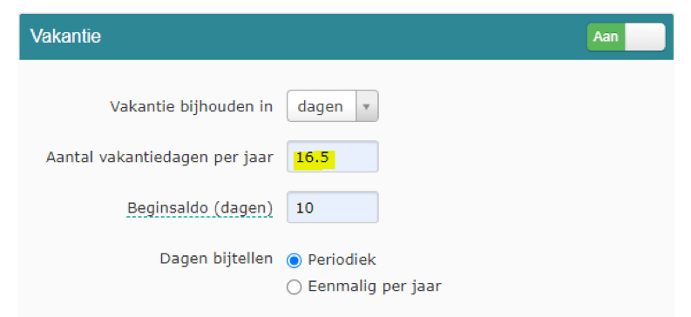Click the dotted-underlined Beginsaldo (dagen) label
This screenshot has width=691, height=317.
(200, 208)
